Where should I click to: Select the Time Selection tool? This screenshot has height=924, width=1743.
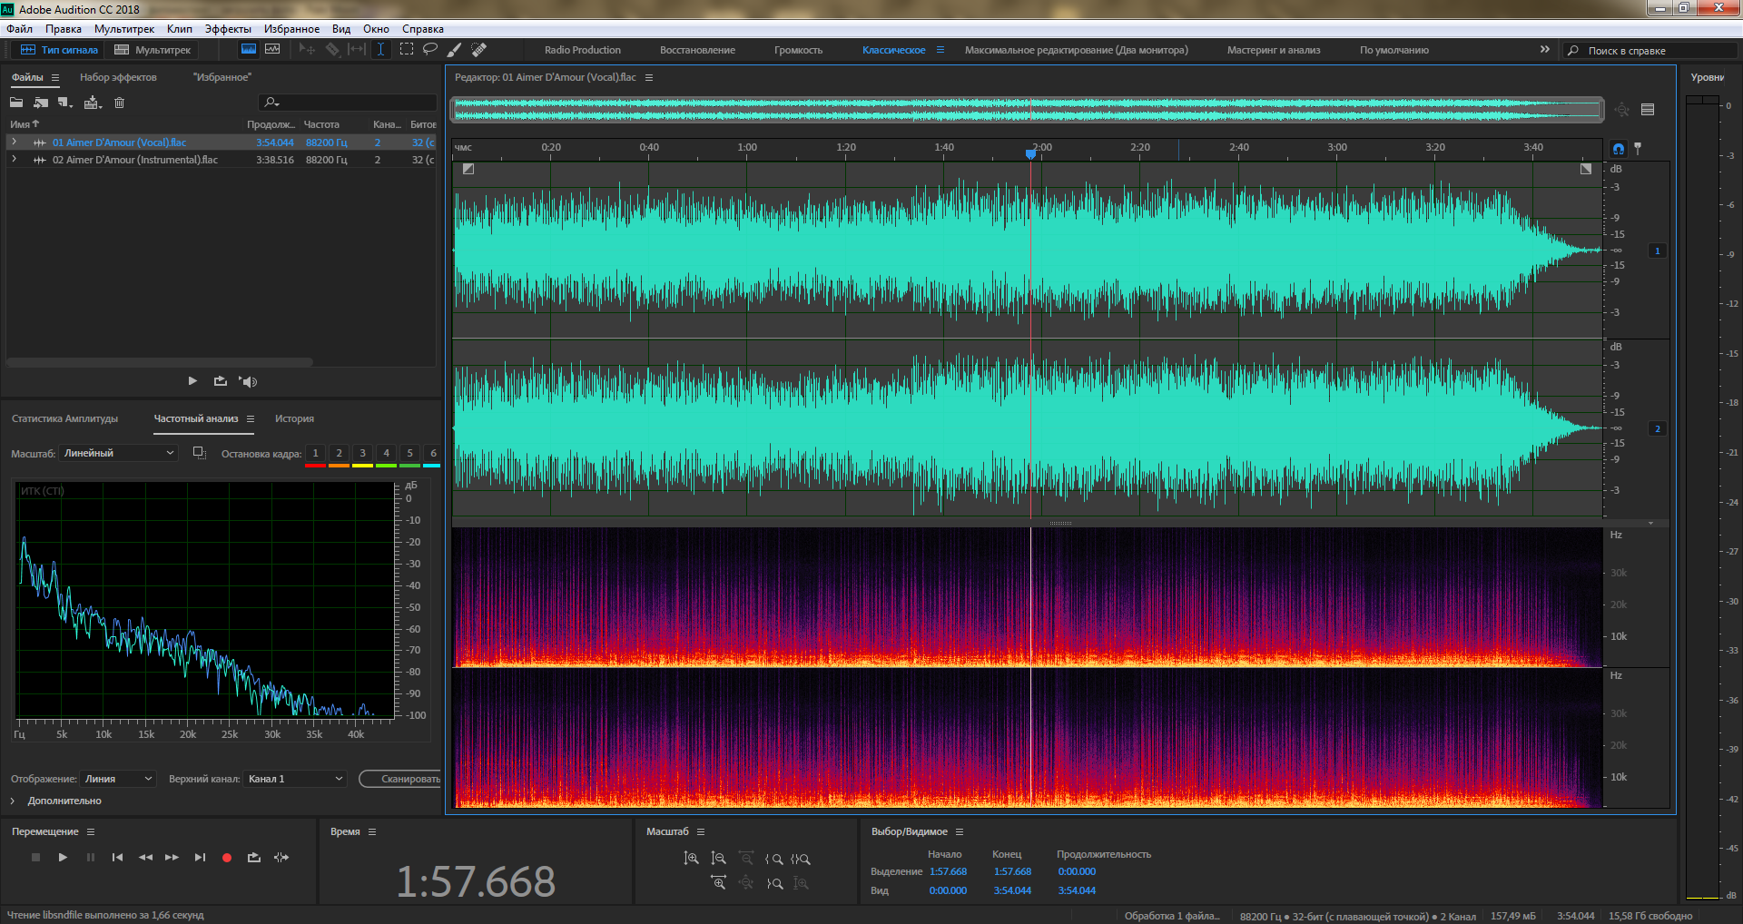point(381,50)
